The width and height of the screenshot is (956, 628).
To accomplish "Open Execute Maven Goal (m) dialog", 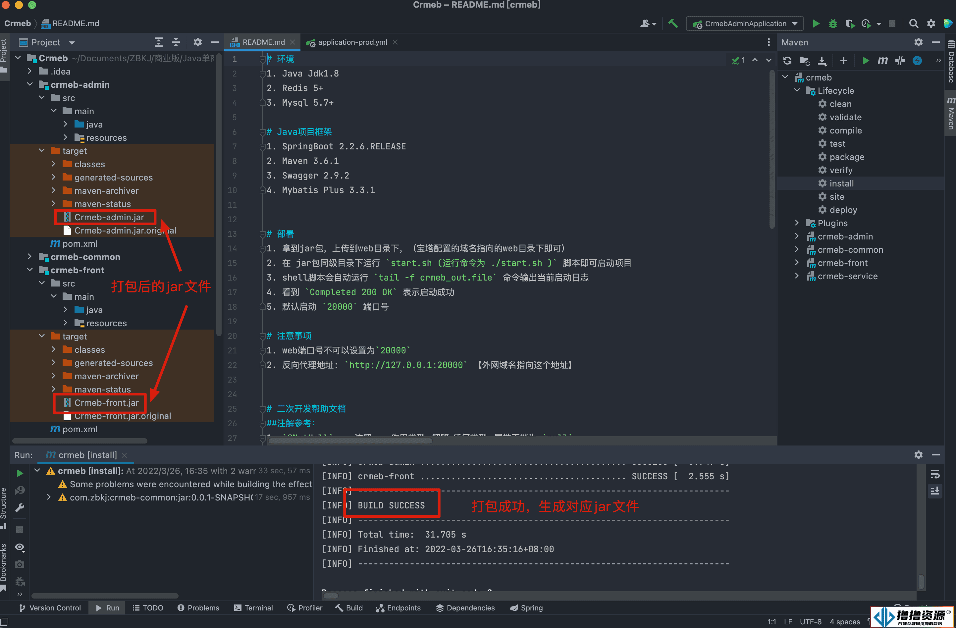I will coord(882,61).
